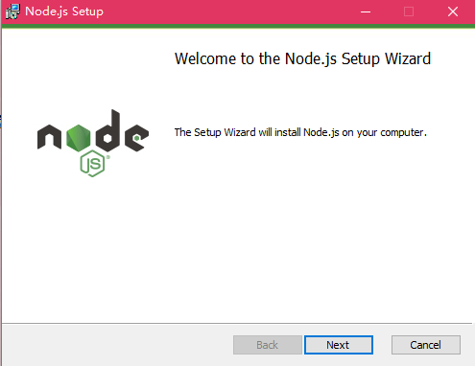
Task: Click the Node.js Setup title bar text
Action: tap(64, 11)
